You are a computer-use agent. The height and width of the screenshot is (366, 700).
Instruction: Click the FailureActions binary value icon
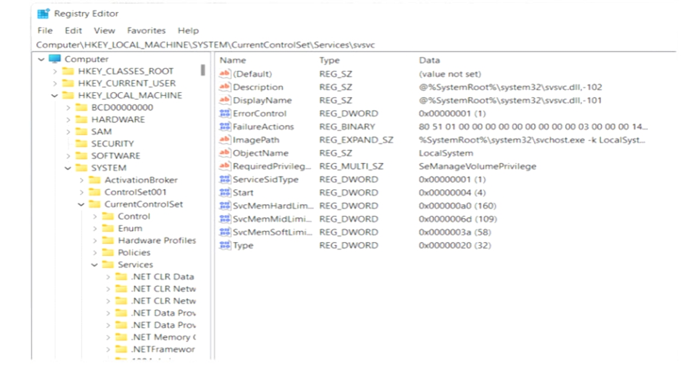225,127
